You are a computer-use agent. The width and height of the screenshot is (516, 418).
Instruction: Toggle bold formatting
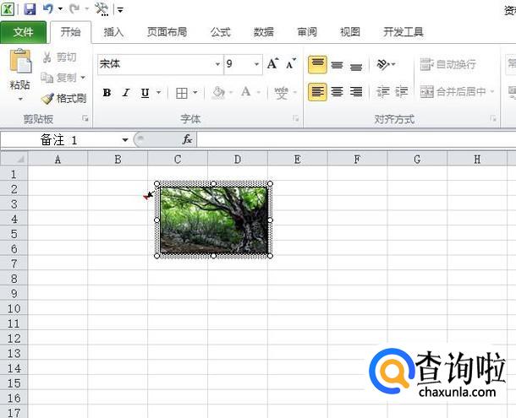click(107, 93)
